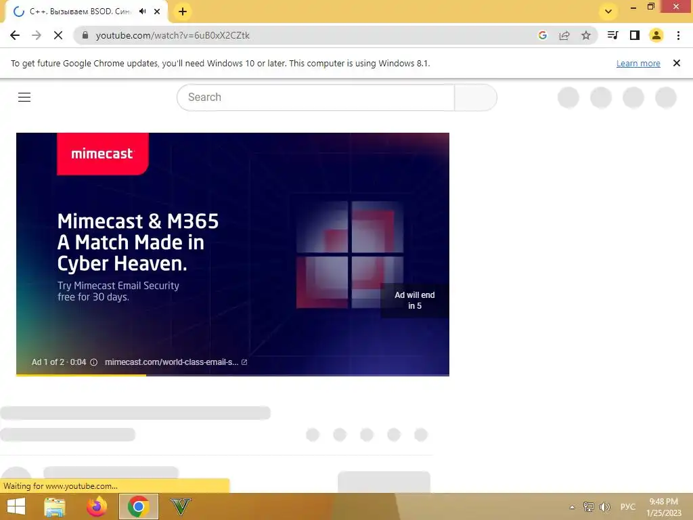Open the external link icon beside mimecast URL

[x=244, y=362]
